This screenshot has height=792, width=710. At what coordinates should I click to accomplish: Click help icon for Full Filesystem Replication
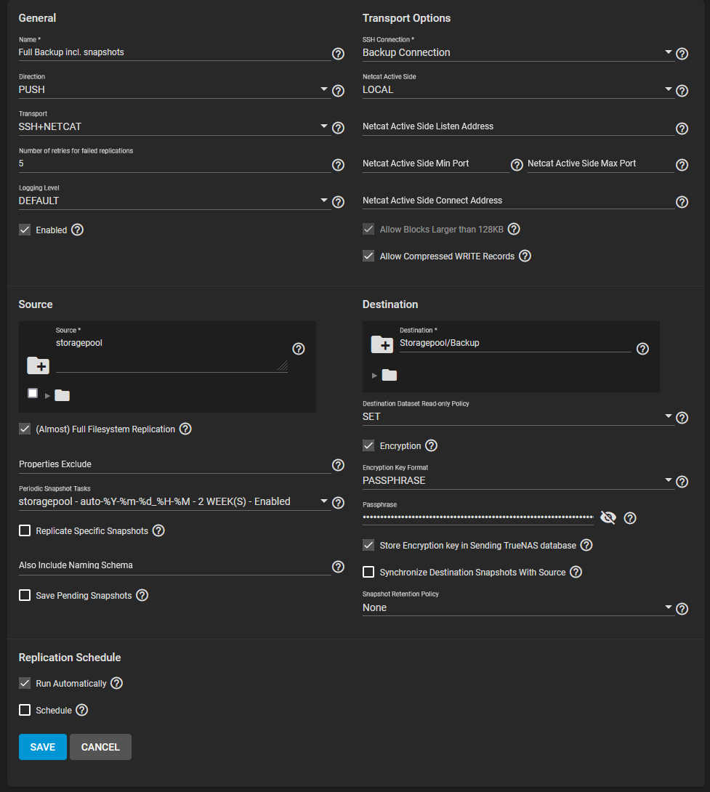click(x=185, y=429)
